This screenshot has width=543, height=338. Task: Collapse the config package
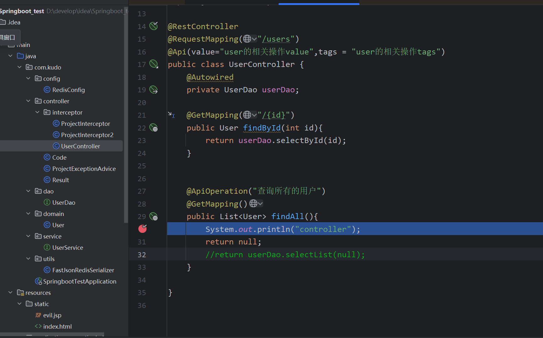(x=29, y=79)
